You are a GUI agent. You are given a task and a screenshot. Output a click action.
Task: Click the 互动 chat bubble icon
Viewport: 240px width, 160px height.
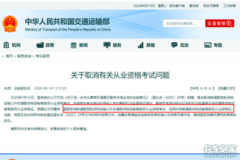click(173, 45)
